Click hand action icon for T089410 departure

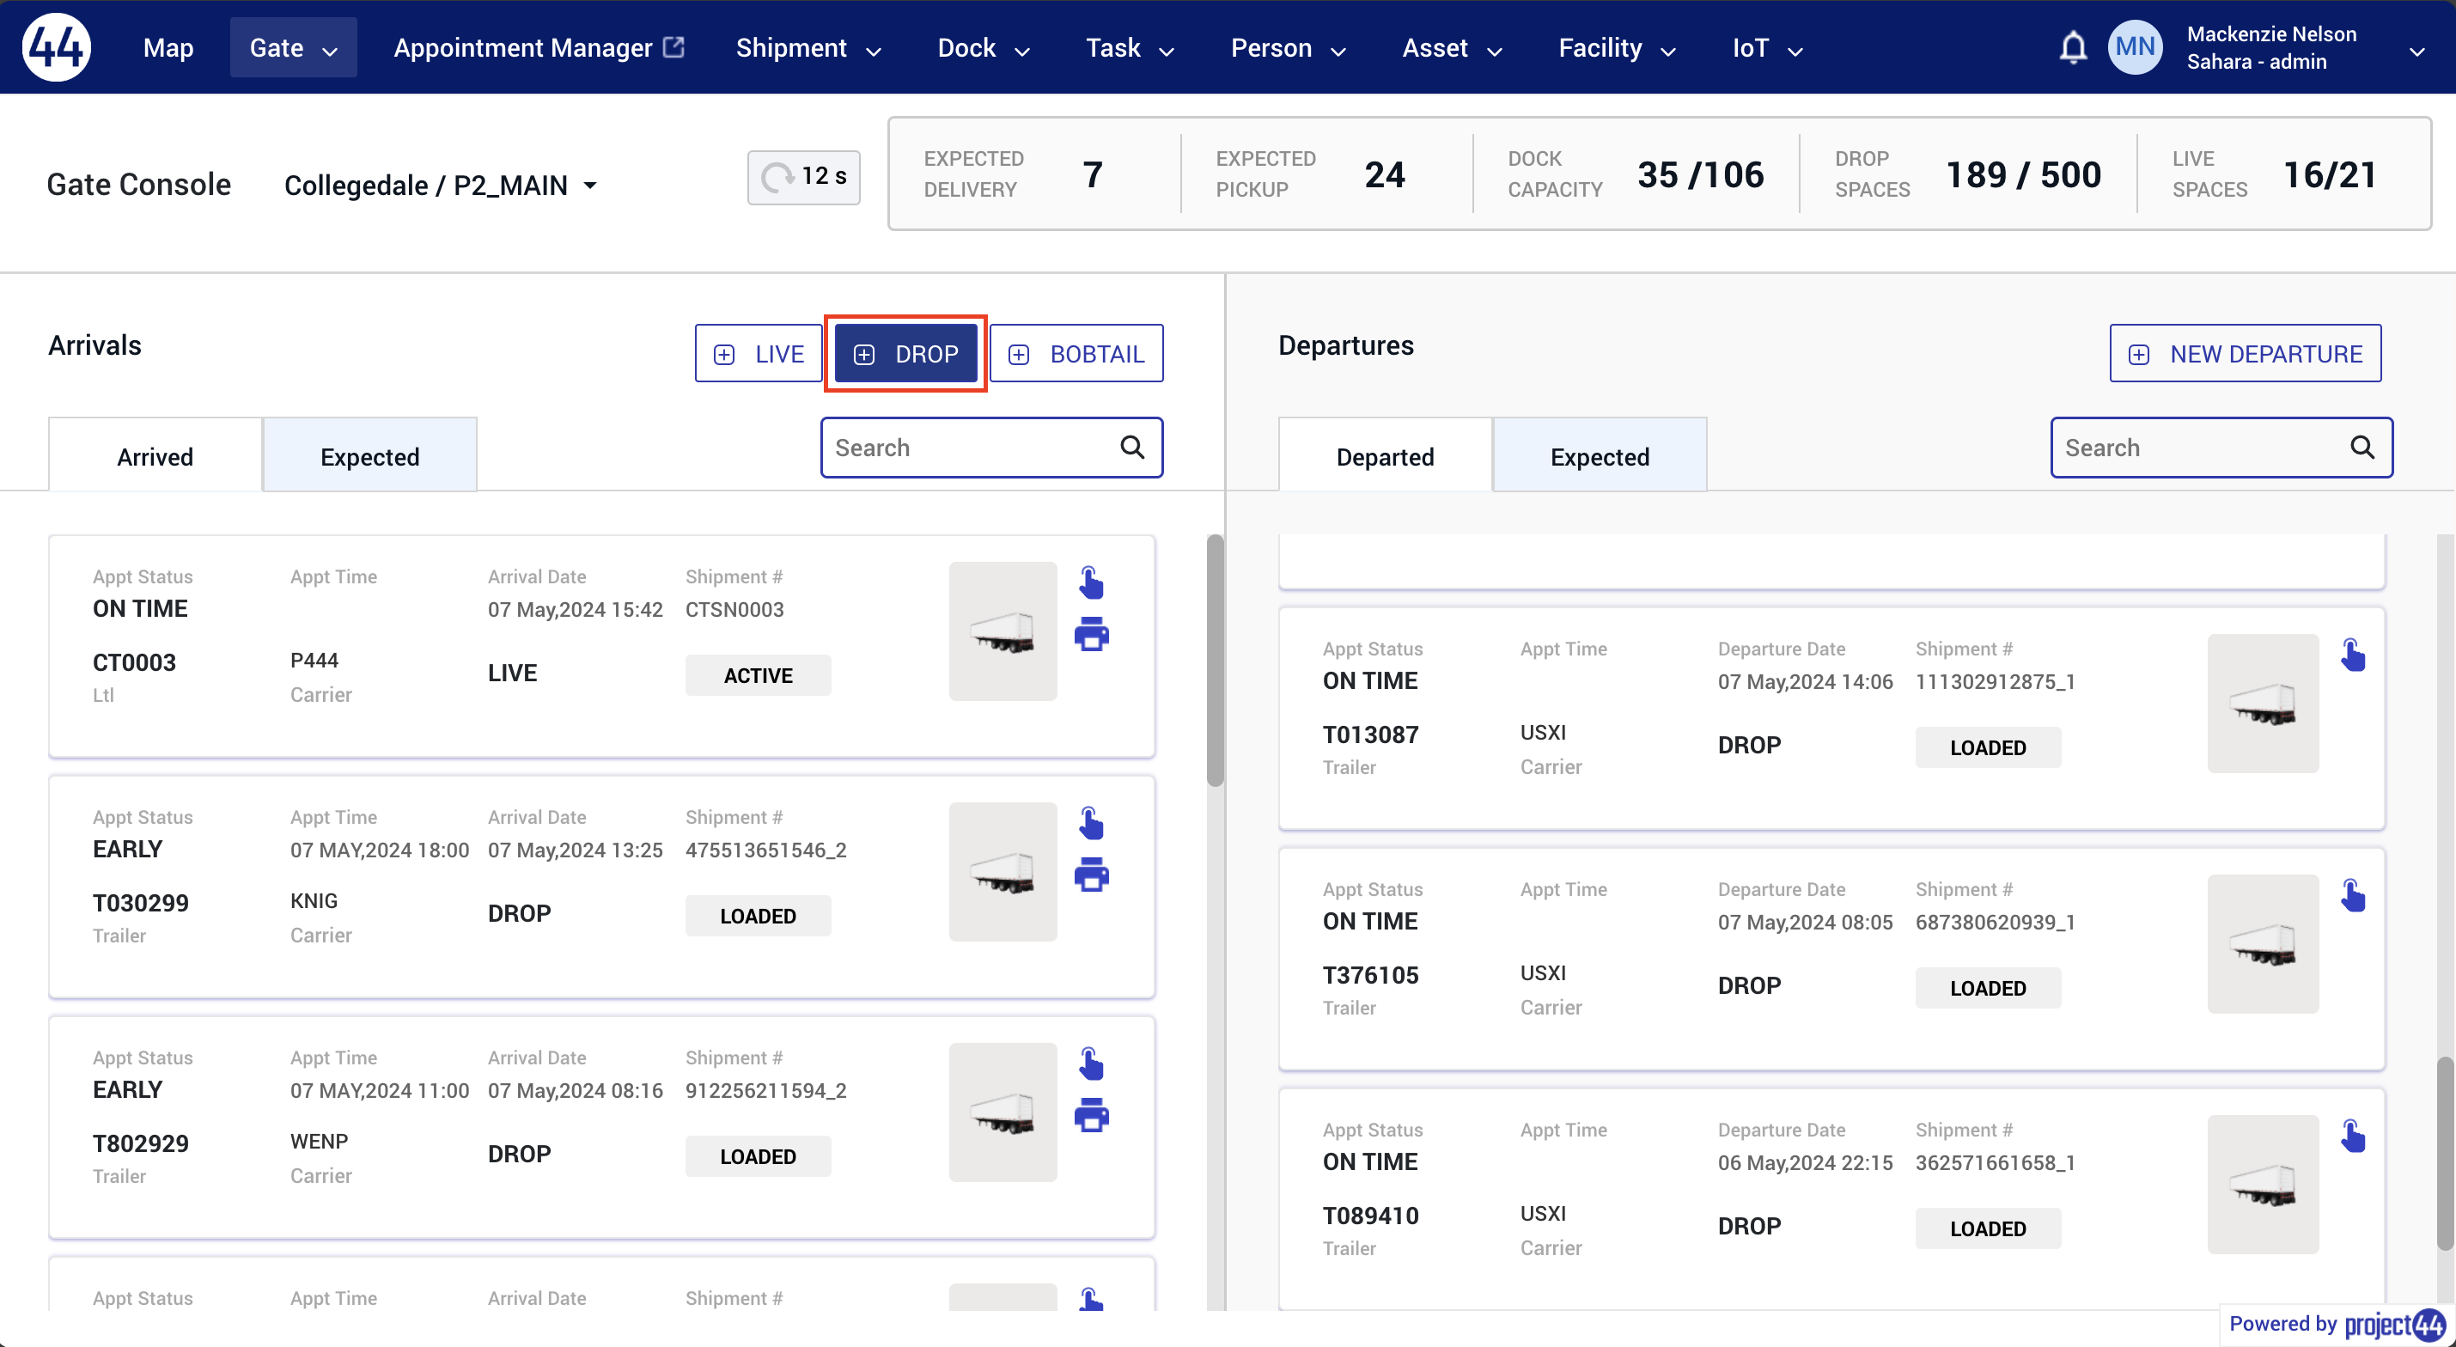pos(2353,1136)
